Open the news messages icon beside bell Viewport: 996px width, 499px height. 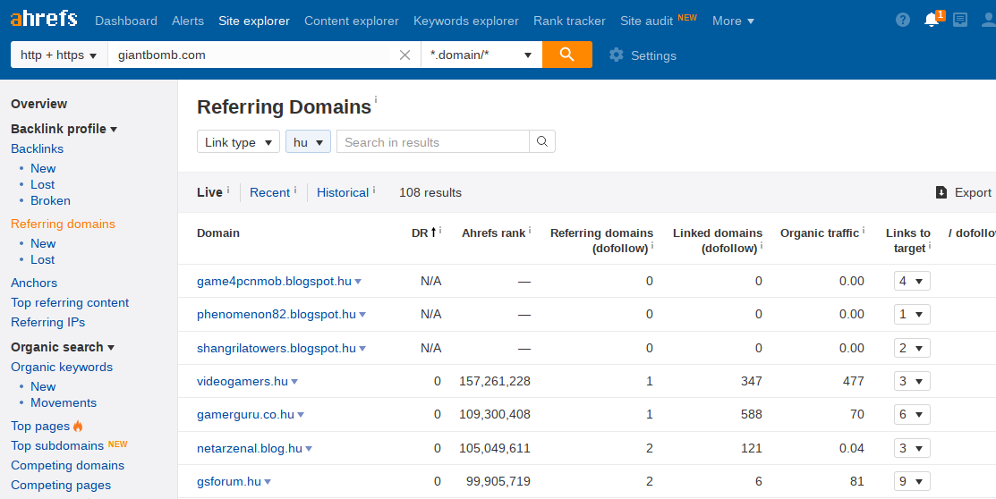point(960,21)
